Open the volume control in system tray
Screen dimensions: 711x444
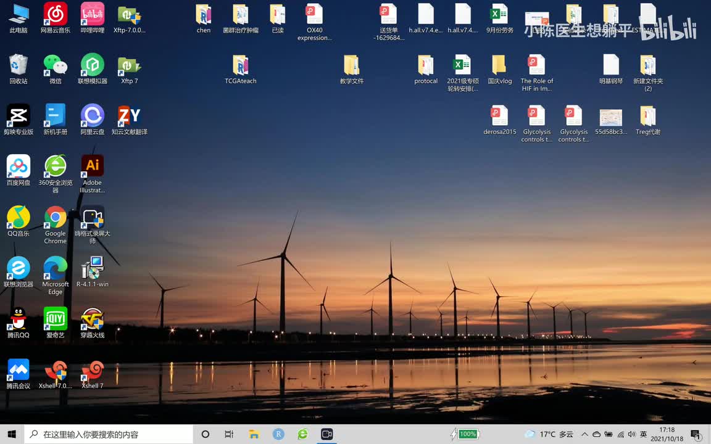632,434
